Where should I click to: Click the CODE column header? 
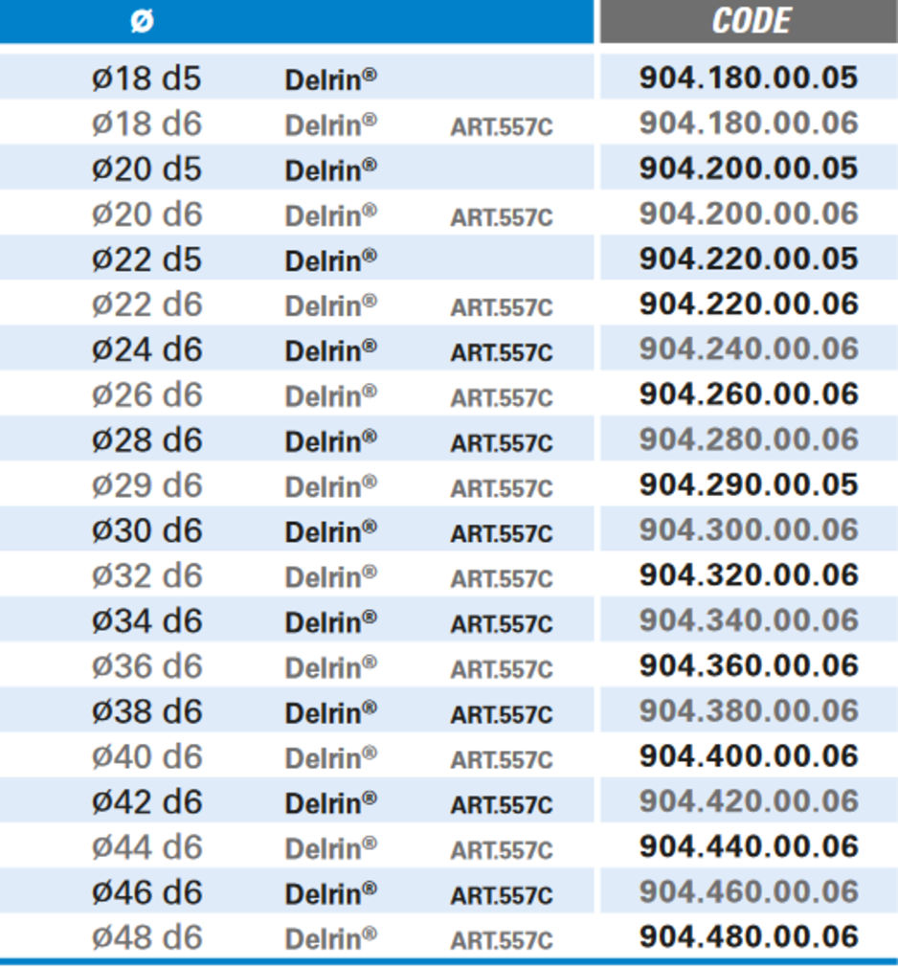(x=751, y=21)
